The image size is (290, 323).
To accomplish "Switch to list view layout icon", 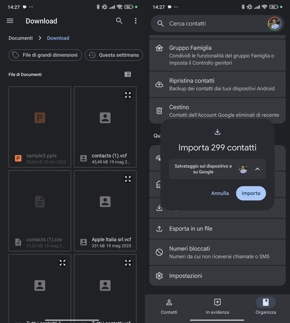I will coord(128,74).
